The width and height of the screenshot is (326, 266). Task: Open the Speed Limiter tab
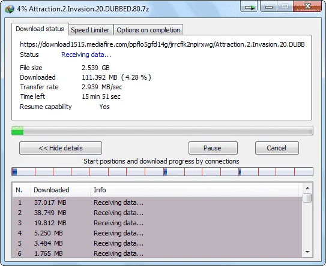[x=90, y=30]
